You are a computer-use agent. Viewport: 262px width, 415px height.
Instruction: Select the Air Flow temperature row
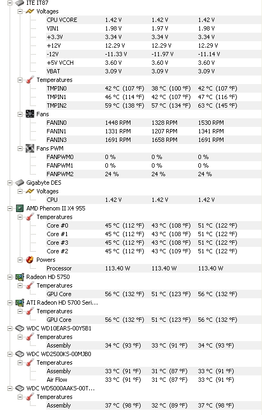tap(153, 380)
